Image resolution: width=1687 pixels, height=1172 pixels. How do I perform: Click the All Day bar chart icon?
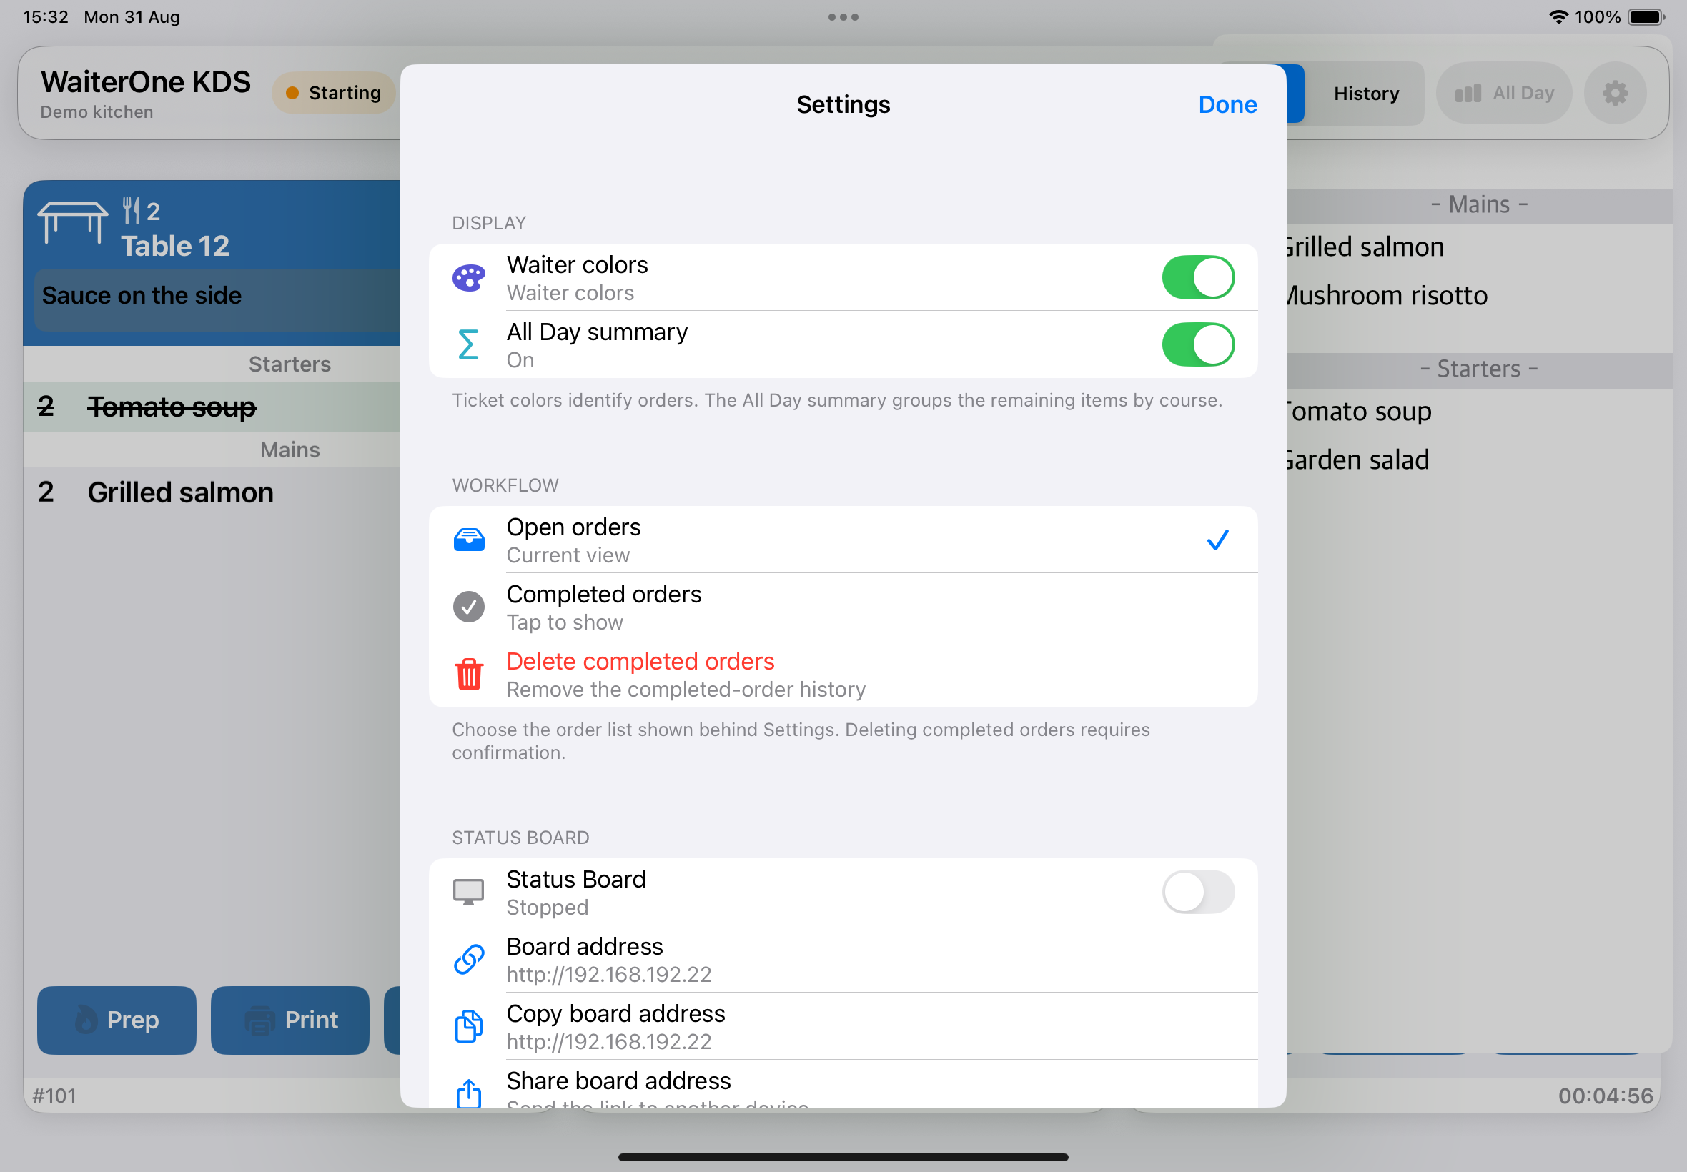pos(1468,94)
